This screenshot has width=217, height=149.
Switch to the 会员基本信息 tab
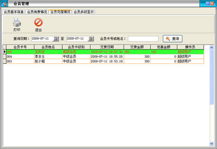[13, 12]
